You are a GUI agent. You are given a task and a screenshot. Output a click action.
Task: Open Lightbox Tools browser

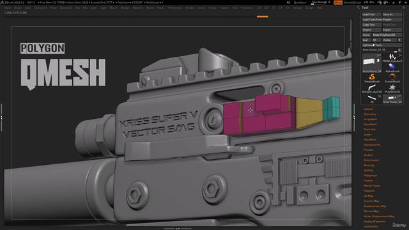(x=382, y=45)
